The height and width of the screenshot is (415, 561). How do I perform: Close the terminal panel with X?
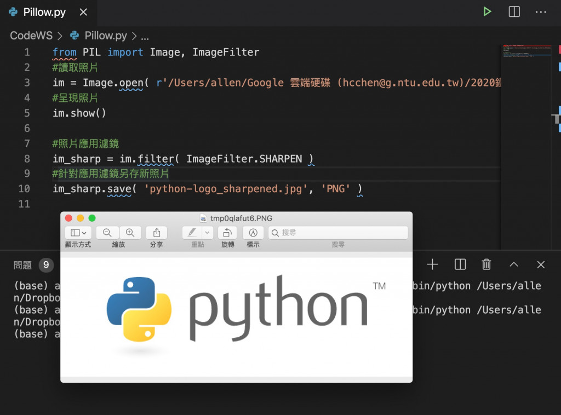541,264
